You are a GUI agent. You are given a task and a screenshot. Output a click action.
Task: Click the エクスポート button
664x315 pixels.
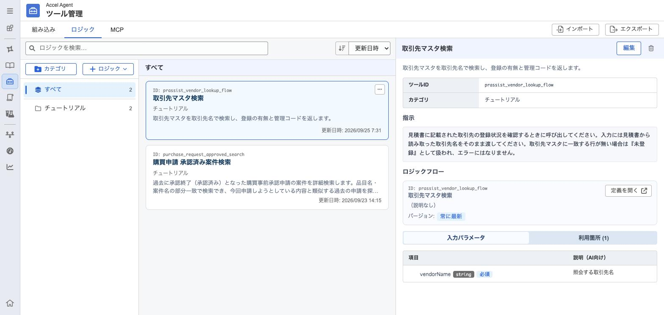coord(632,29)
